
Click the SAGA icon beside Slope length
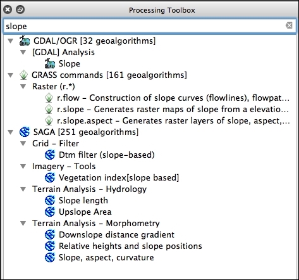[50, 200]
